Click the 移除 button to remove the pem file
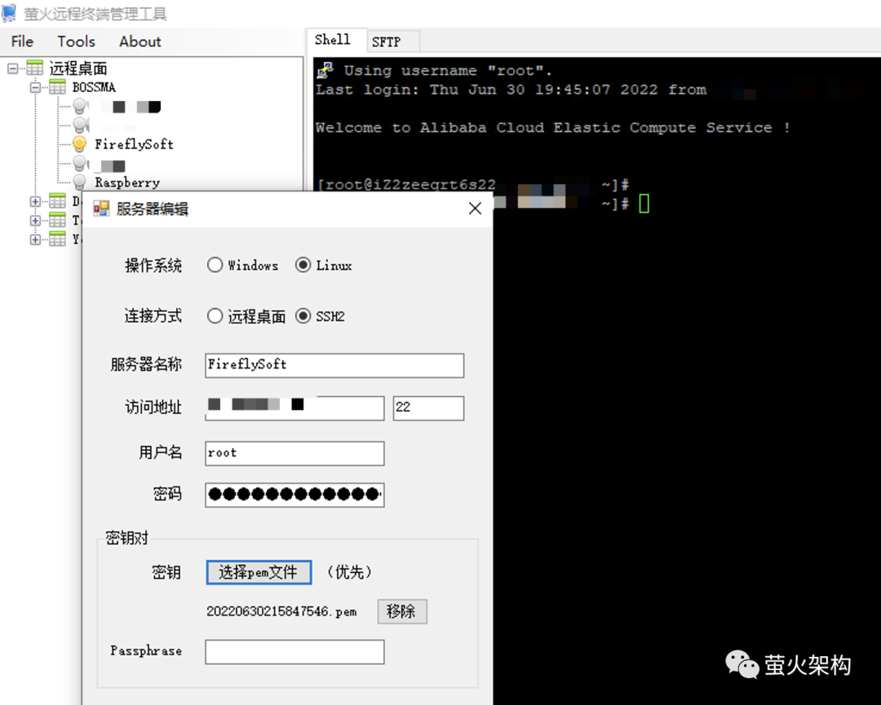Screen dimensions: 881x705 click(x=401, y=611)
